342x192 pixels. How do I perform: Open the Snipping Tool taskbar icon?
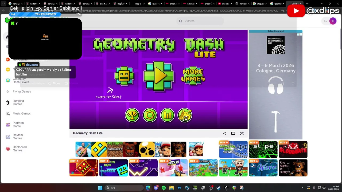point(242,188)
